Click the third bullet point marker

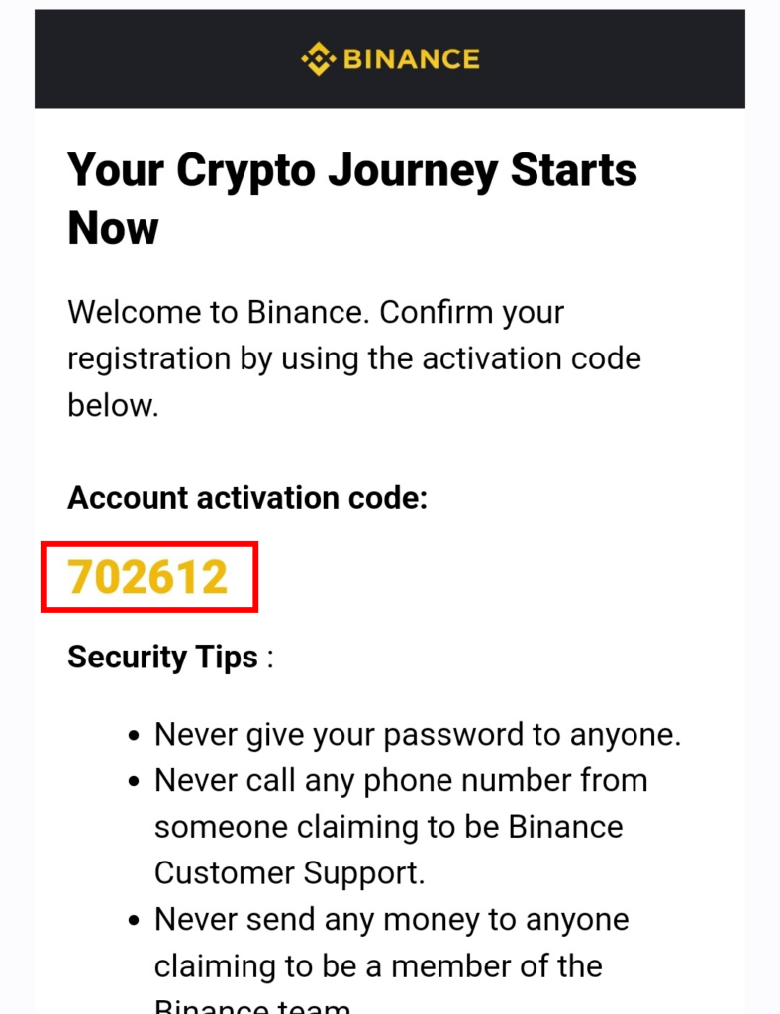[x=134, y=920]
